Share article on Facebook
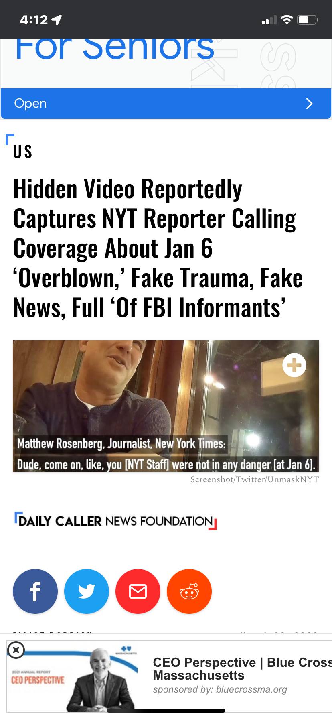The image size is (332, 719). [x=35, y=591]
